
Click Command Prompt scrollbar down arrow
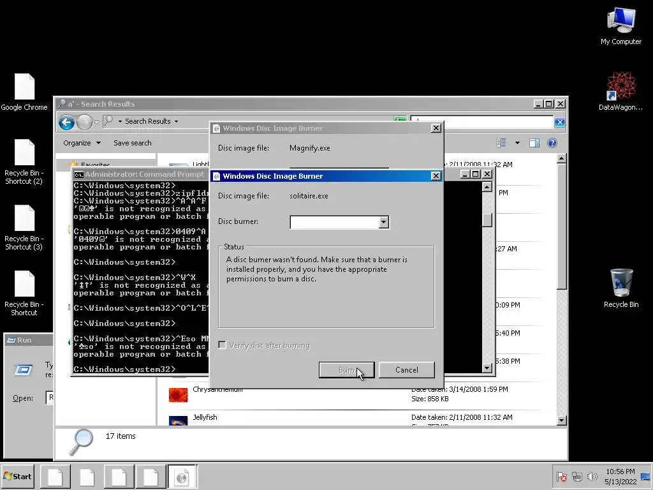point(487,367)
